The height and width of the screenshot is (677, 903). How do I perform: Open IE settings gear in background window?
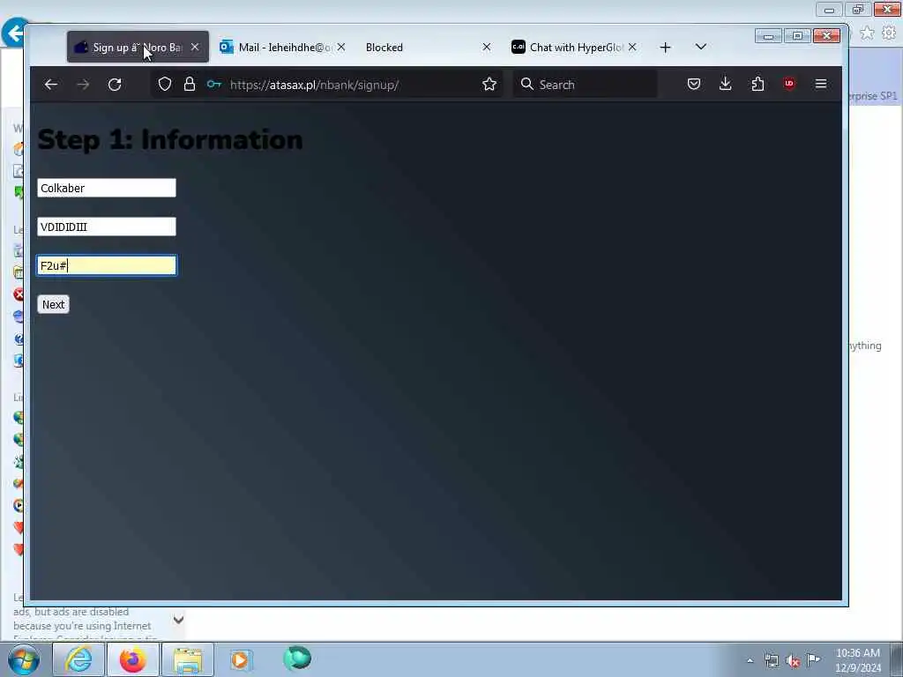(x=889, y=33)
